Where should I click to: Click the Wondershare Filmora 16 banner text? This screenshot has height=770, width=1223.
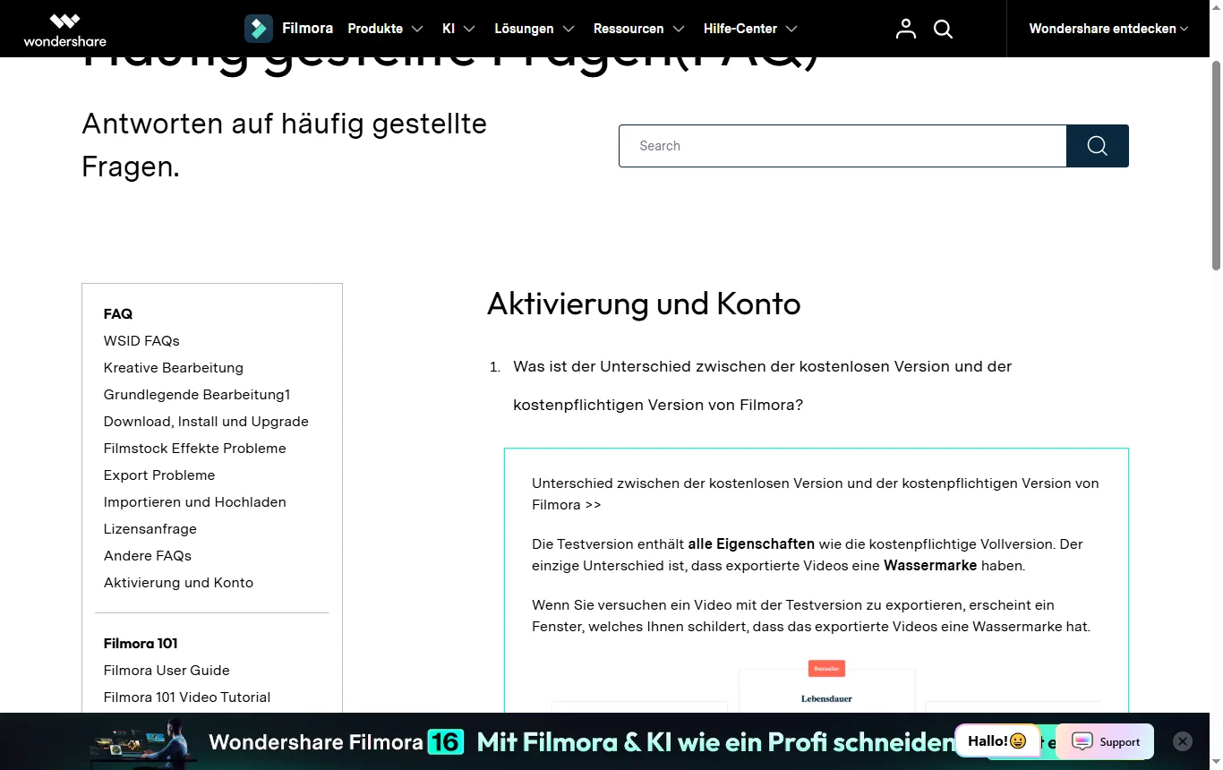336,742
